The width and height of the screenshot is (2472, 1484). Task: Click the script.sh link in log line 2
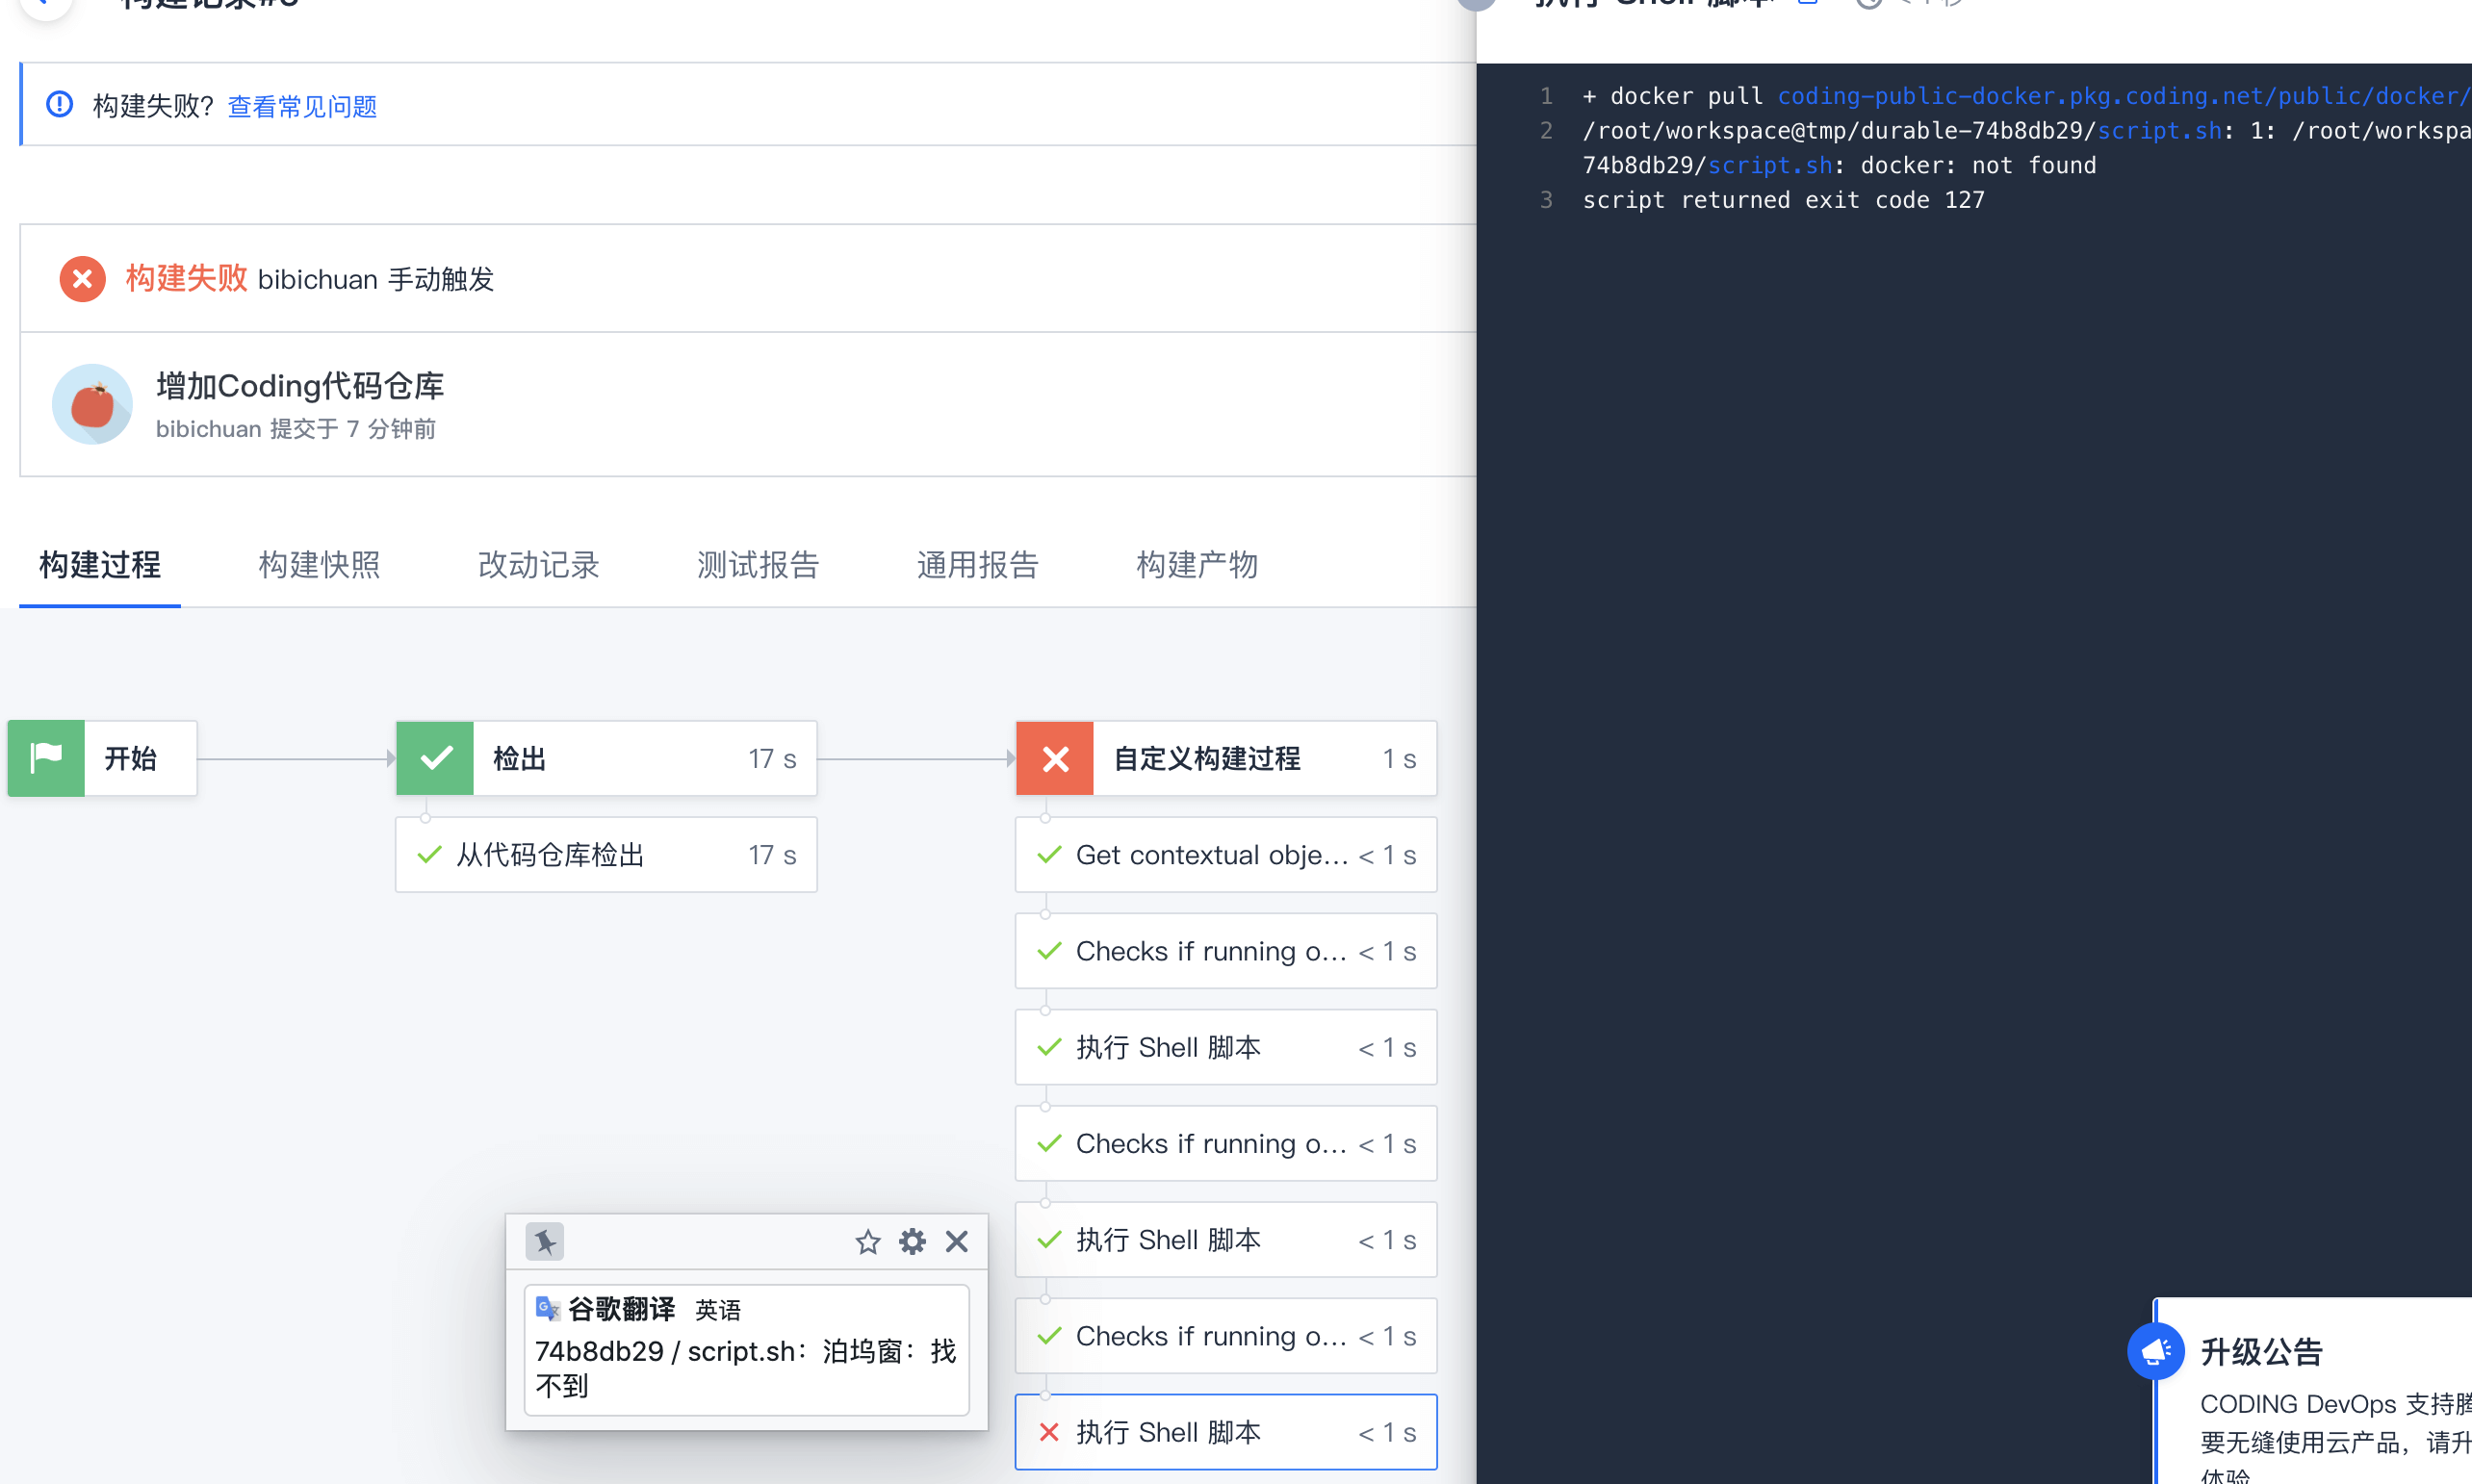click(x=2159, y=131)
